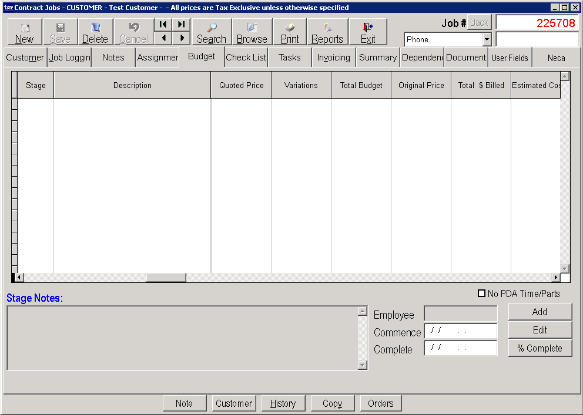Open the Reports toolbar icon

point(327,28)
